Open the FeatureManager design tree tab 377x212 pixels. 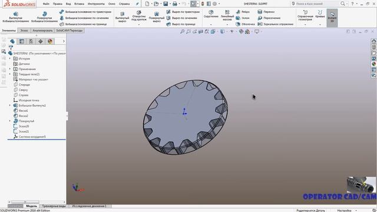12,41
